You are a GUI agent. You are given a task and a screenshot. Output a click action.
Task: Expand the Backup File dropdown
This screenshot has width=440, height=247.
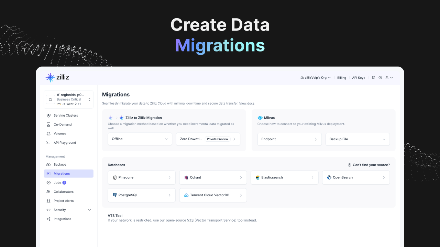point(357,139)
